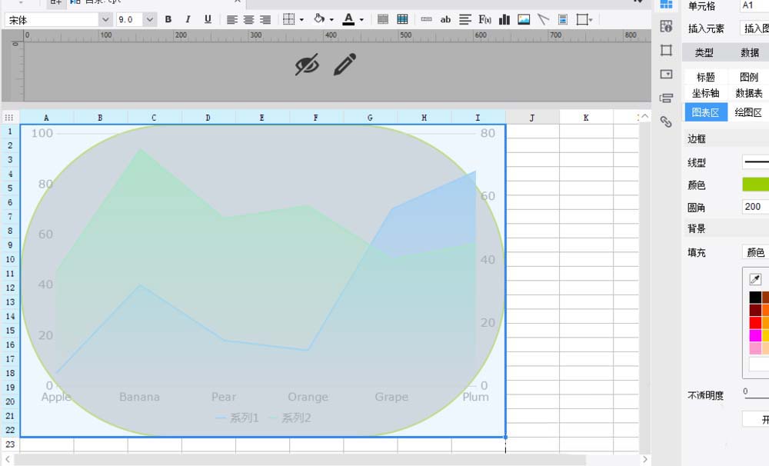Click the fill bucket background icon
The image size is (769, 466).
[319, 19]
